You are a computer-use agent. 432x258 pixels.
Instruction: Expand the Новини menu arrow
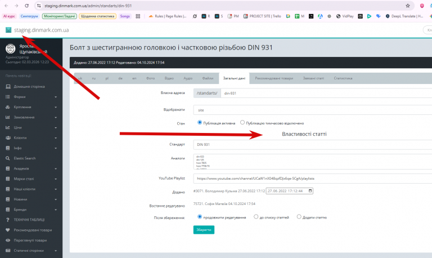[x=56, y=199]
